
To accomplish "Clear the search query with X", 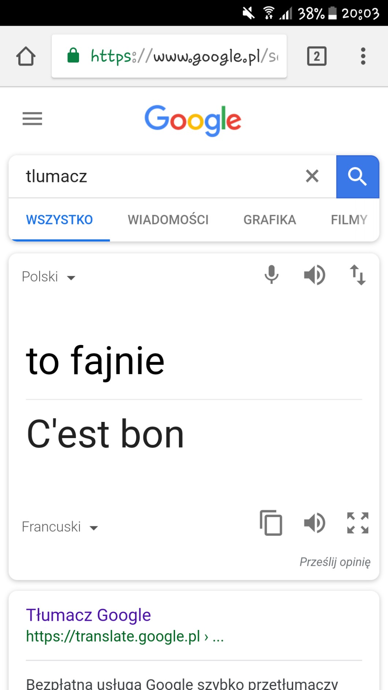I will pos(312,176).
